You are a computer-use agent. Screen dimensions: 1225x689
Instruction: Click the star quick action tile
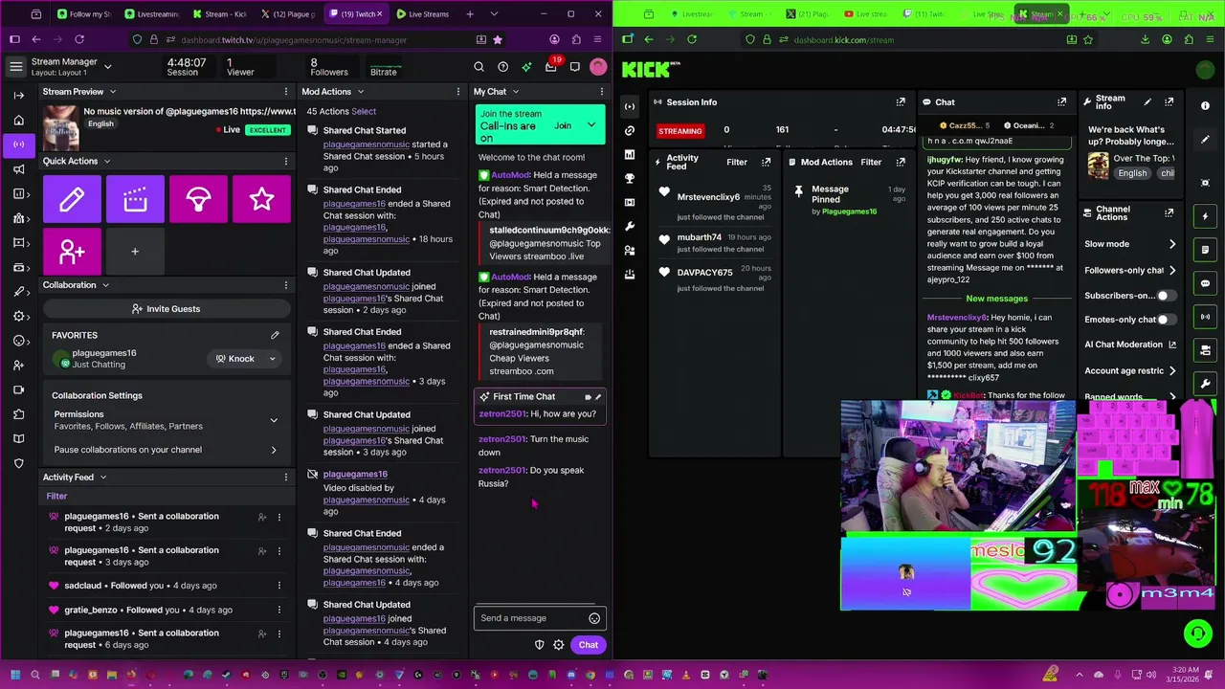261,199
